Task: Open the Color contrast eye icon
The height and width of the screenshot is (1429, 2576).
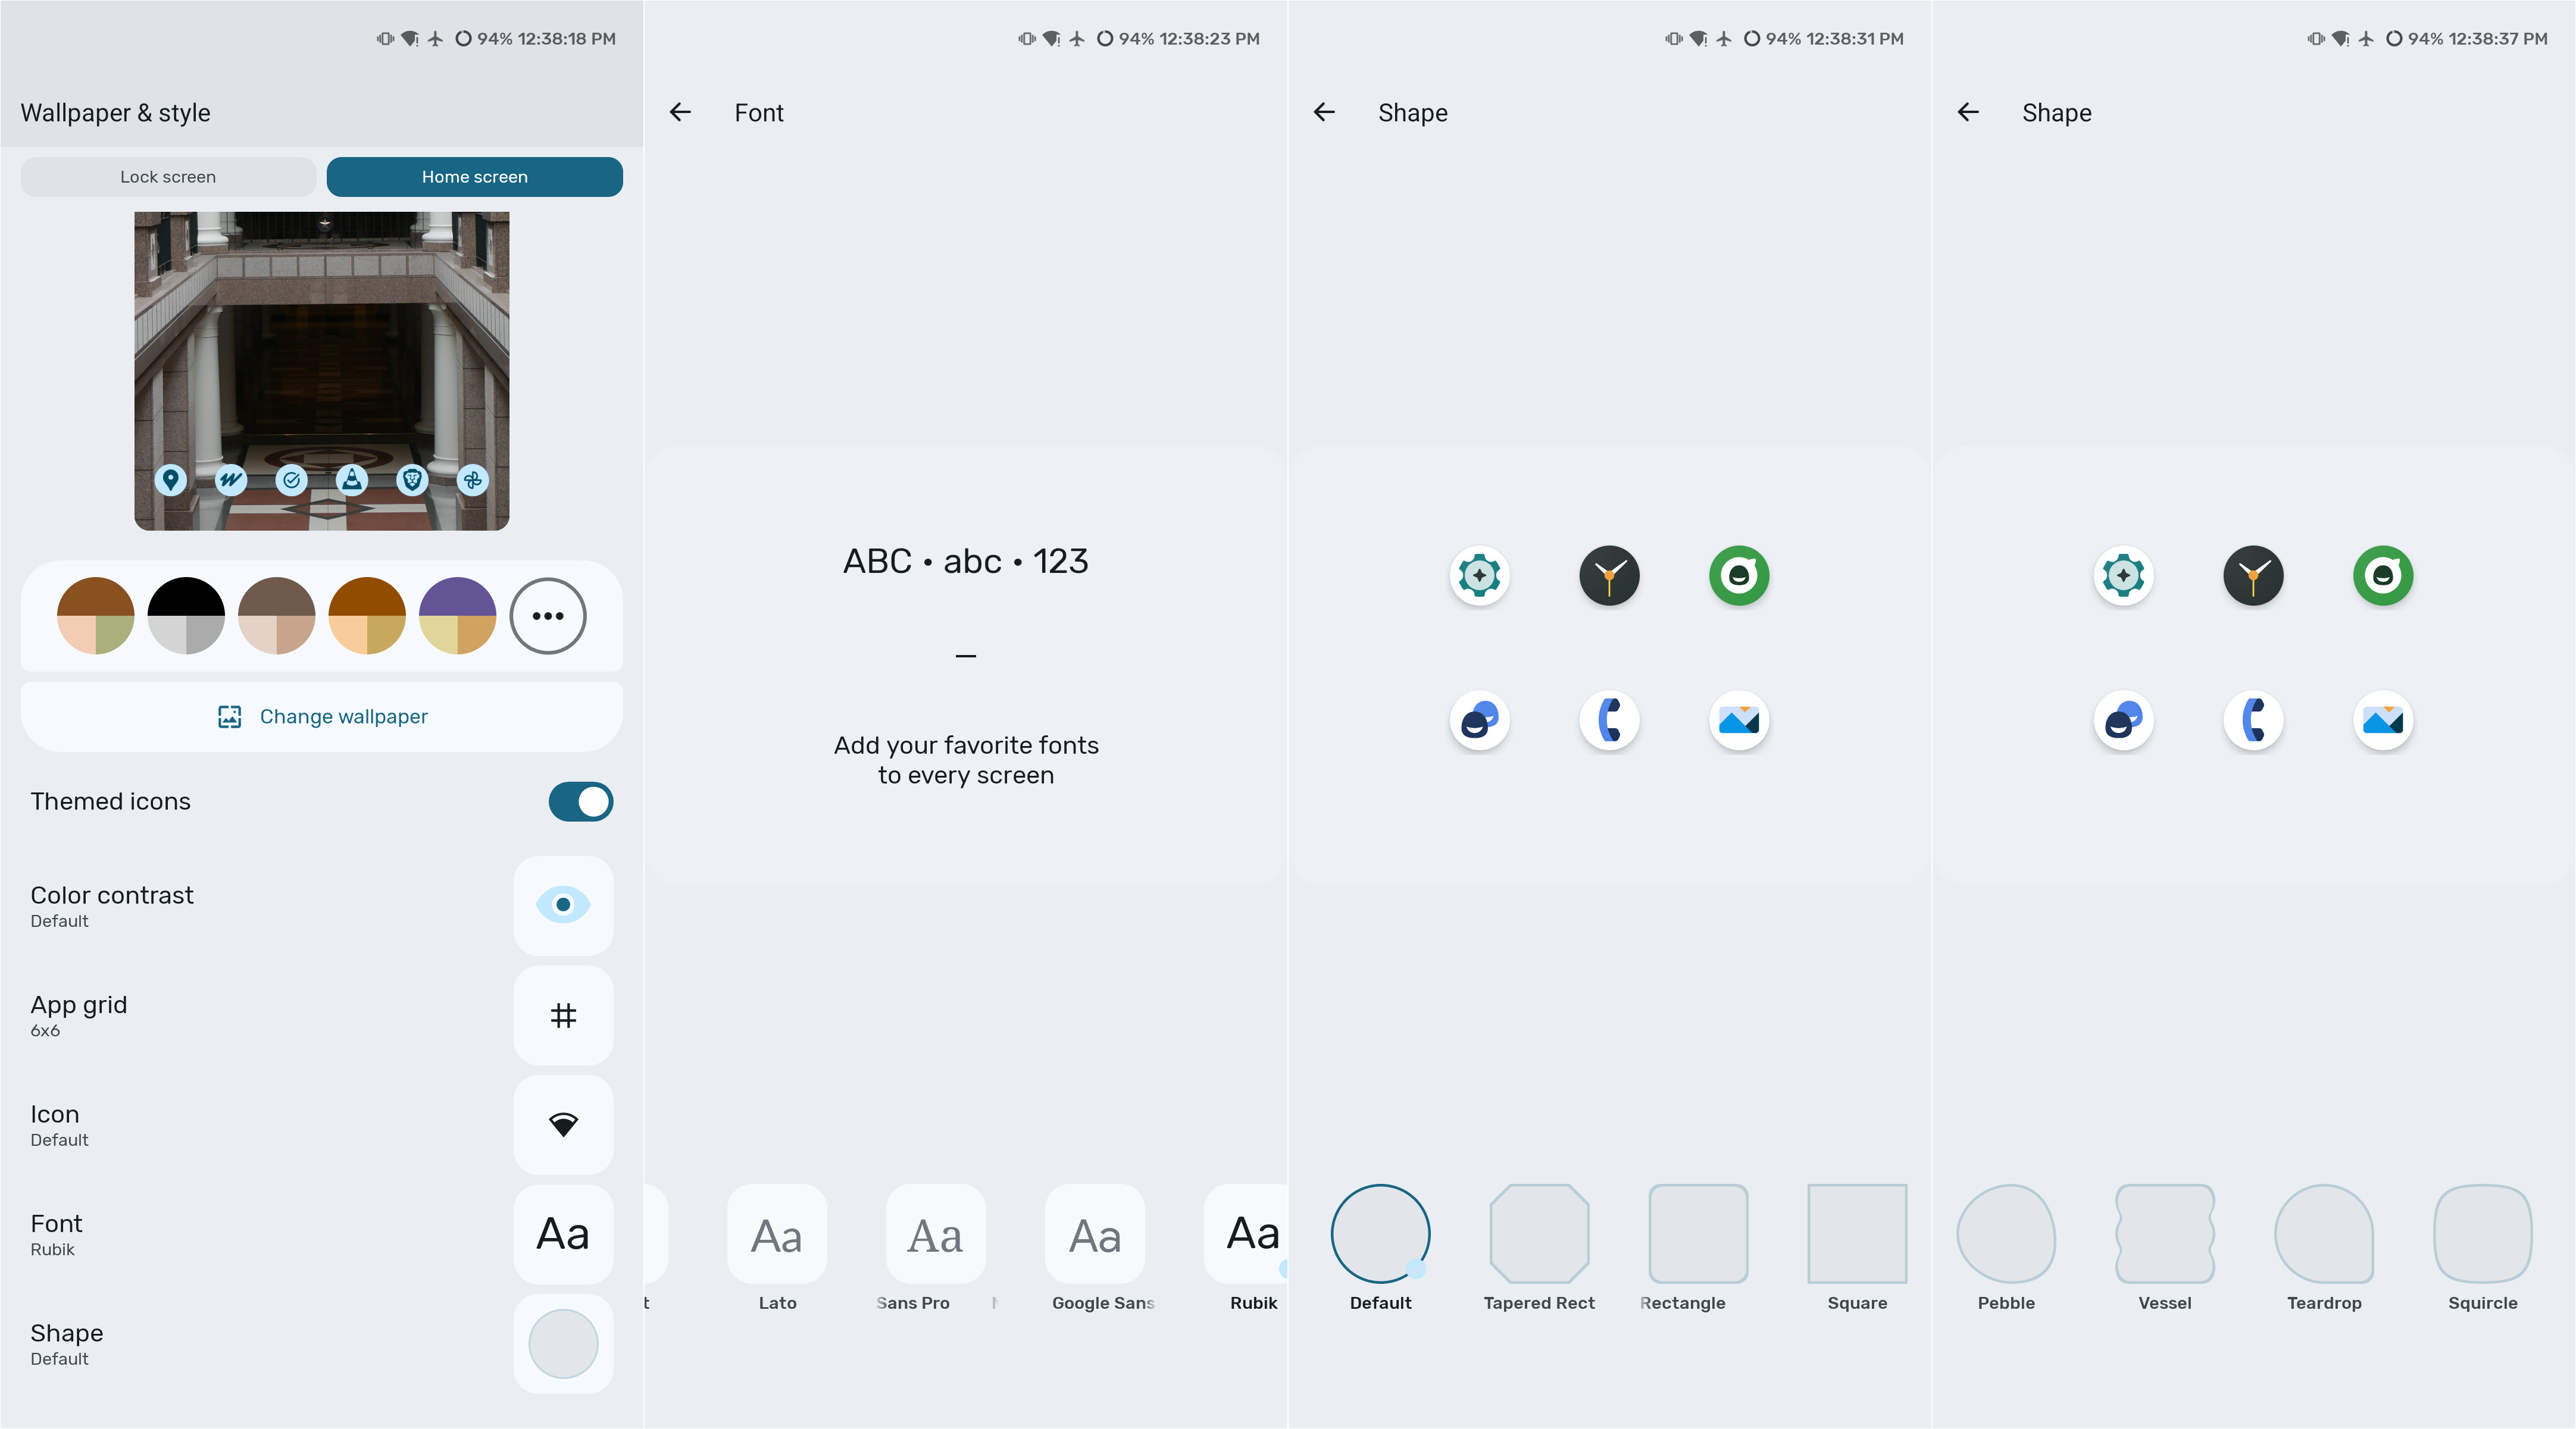Action: tap(563, 905)
